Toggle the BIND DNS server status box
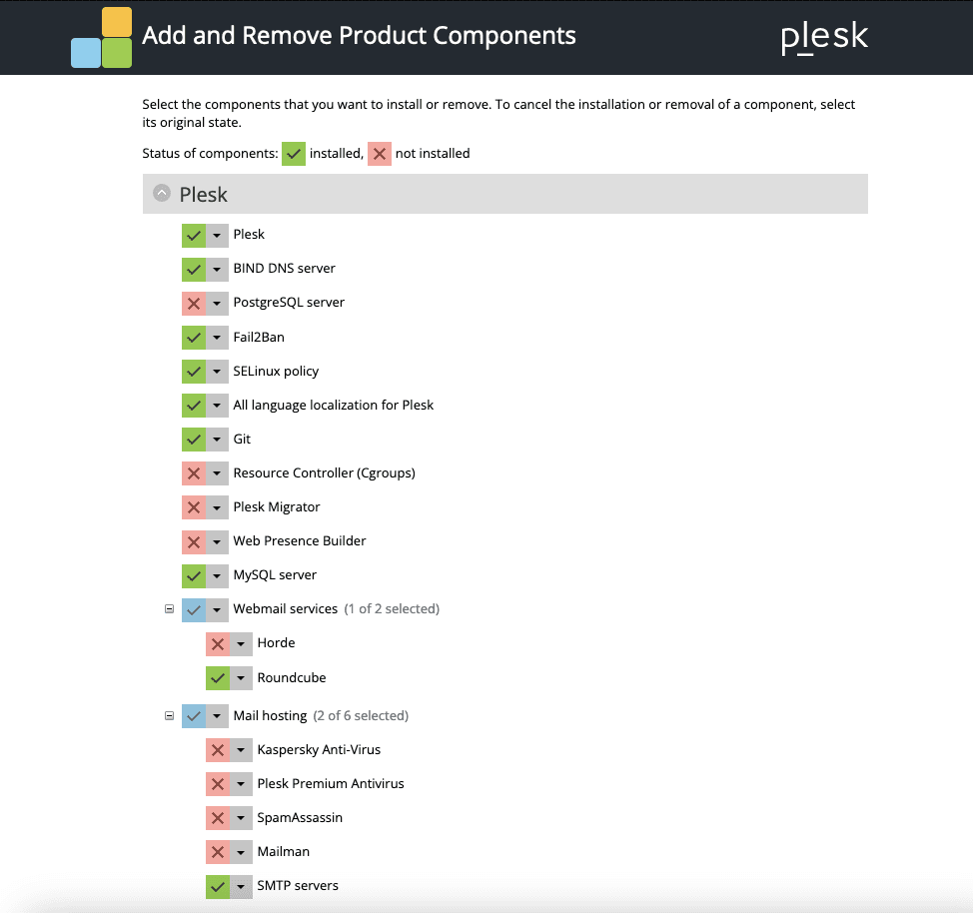The width and height of the screenshot is (973, 913). 194,269
